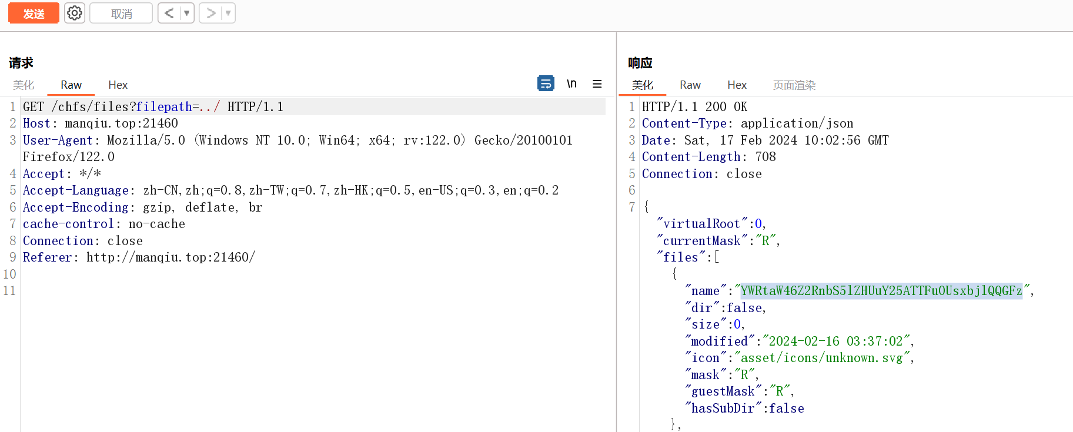Click the Host: manqiu.top:21460 line

coord(101,123)
